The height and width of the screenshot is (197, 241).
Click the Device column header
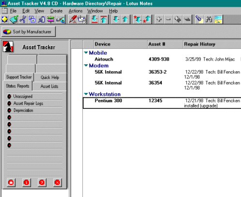tap(120, 44)
